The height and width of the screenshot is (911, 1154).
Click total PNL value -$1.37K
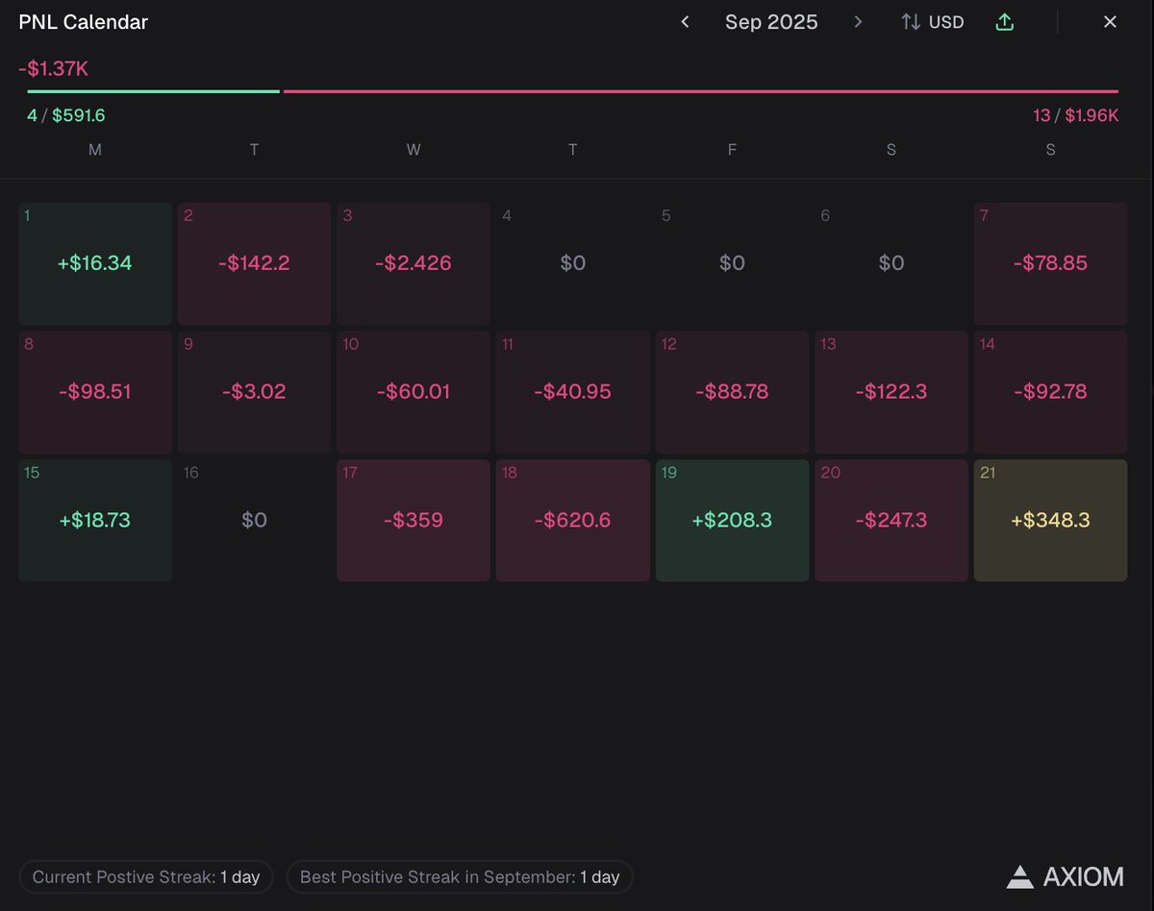click(x=53, y=69)
